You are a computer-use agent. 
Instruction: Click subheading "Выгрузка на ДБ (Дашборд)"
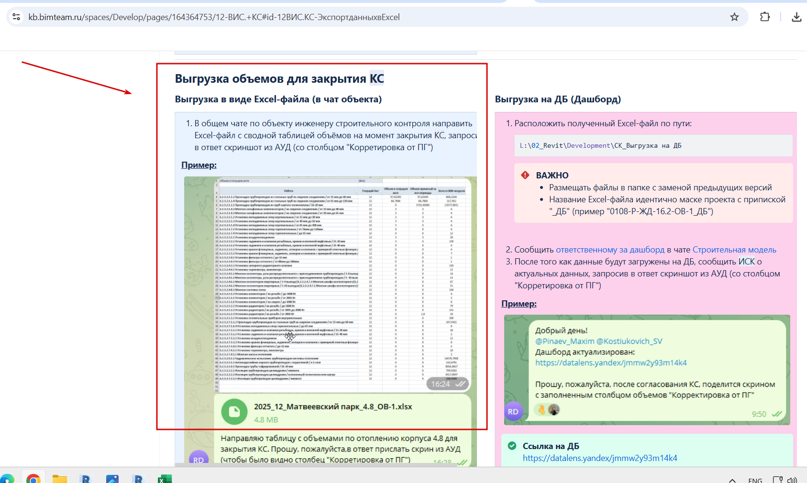(x=558, y=99)
